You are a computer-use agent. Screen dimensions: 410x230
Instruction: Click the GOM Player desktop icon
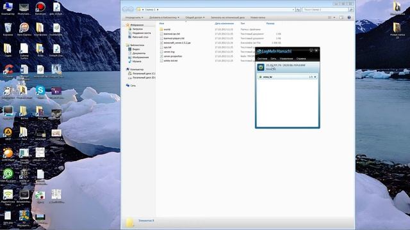(8, 154)
